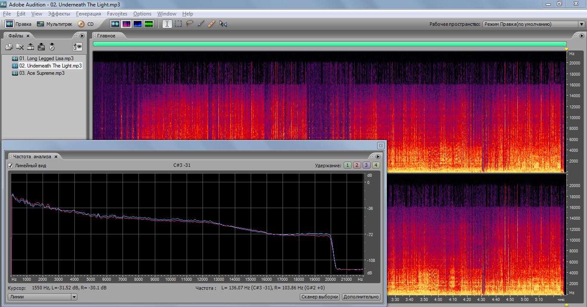Click the Сканер выборки button
Image resolution: width=587 pixels, height=307 pixels.
[320, 297]
